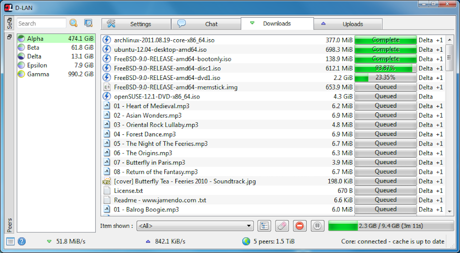
Task: Select 01 - Balrog Boogie.mp3
Action: point(147,209)
